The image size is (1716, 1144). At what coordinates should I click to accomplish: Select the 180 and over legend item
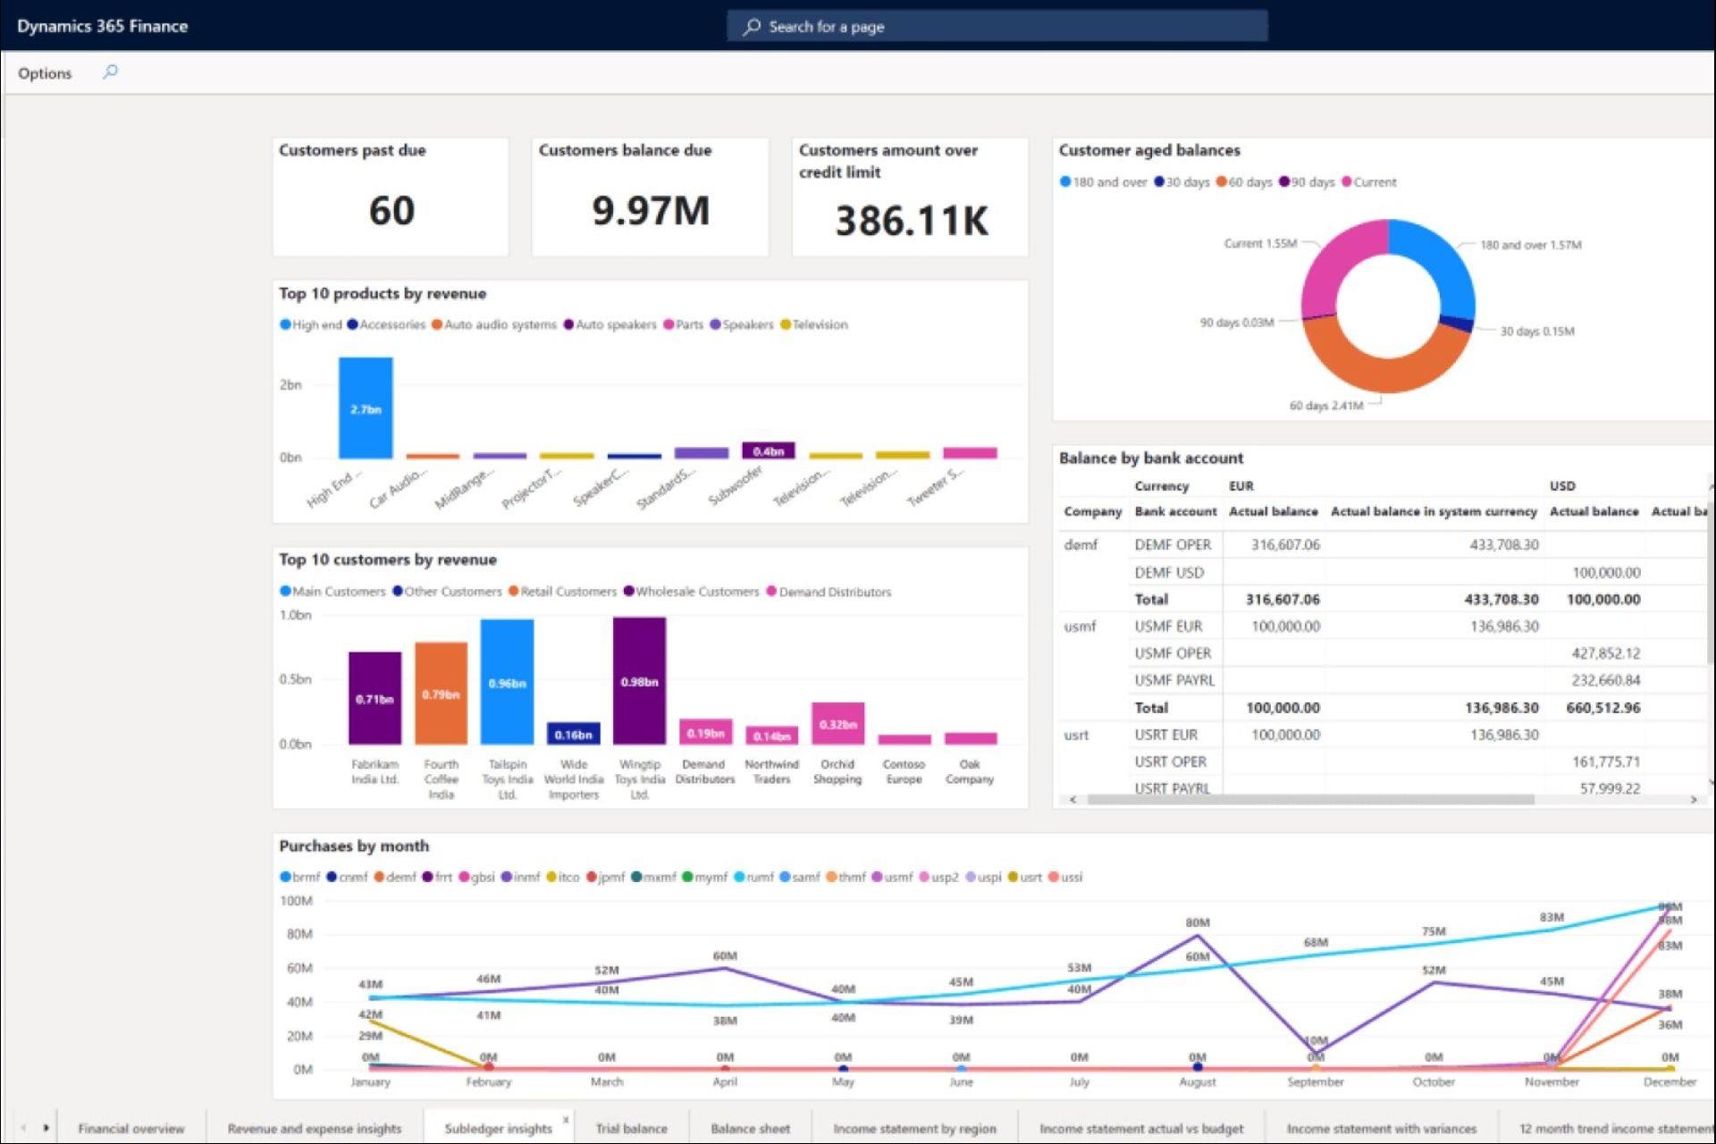tap(1103, 181)
